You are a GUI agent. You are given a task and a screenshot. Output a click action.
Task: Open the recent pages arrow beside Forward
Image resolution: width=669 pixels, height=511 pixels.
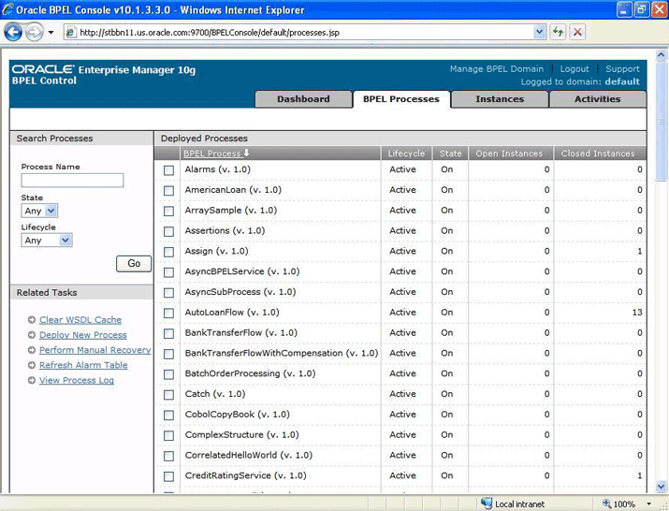point(51,33)
